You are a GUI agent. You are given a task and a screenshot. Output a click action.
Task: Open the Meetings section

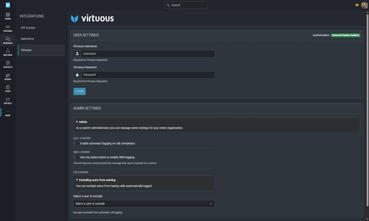click(x=8, y=52)
